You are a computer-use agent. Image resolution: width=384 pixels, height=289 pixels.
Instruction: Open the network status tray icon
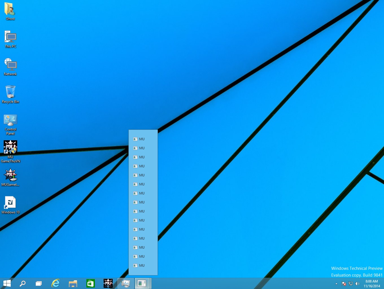[351, 284]
